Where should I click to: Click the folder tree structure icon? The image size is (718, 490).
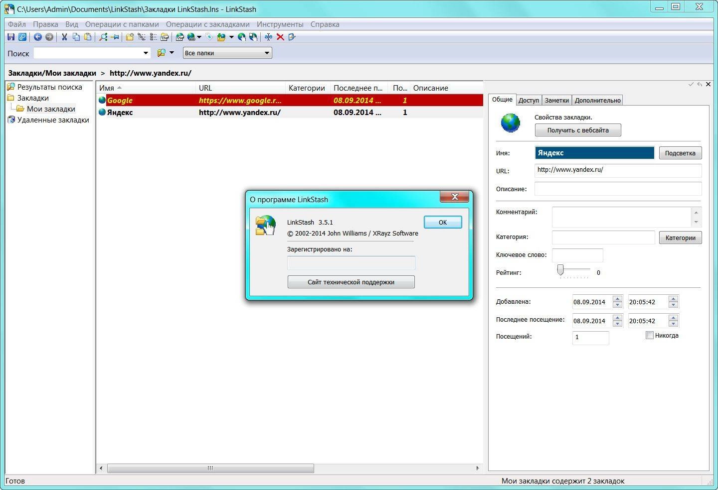pyautogui.click(x=142, y=37)
